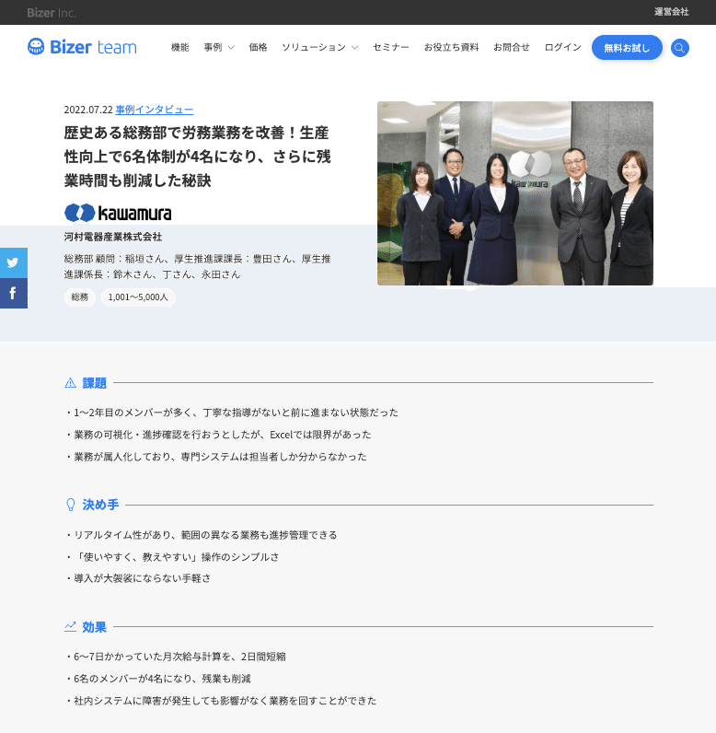Click the 決め手 section heading
Screen dimensions: 716x733
(x=100, y=505)
